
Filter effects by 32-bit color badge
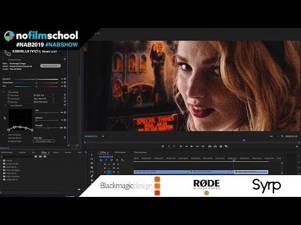coord(40,156)
